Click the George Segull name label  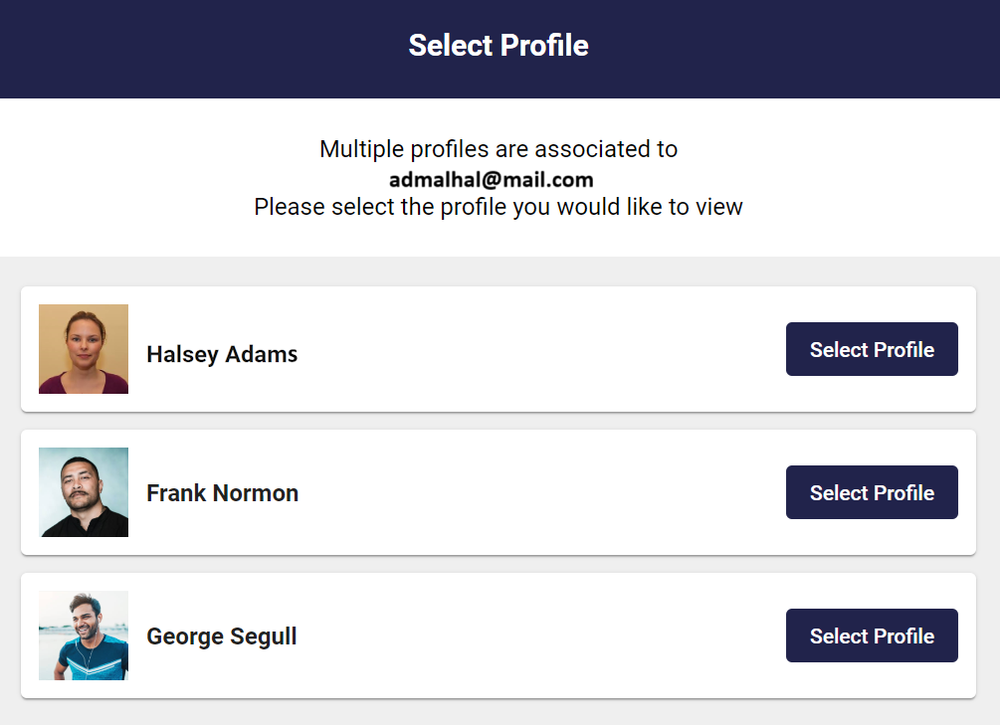tap(222, 636)
